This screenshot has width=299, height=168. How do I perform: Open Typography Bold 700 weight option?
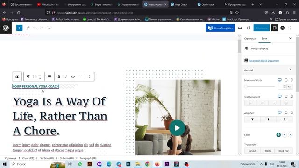[284, 151]
